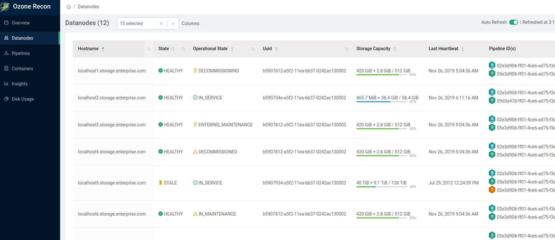Image resolution: width=555 pixels, height=240 pixels.
Task: Click the Refreshed at timestamp text
Action: [538, 22]
